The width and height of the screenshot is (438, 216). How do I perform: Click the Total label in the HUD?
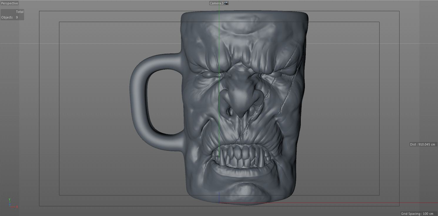20,11
